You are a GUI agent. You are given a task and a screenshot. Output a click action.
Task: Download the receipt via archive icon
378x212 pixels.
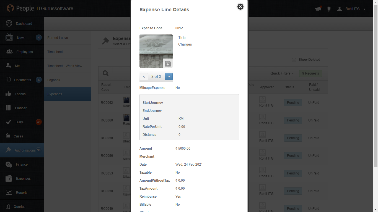pyautogui.click(x=168, y=63)
